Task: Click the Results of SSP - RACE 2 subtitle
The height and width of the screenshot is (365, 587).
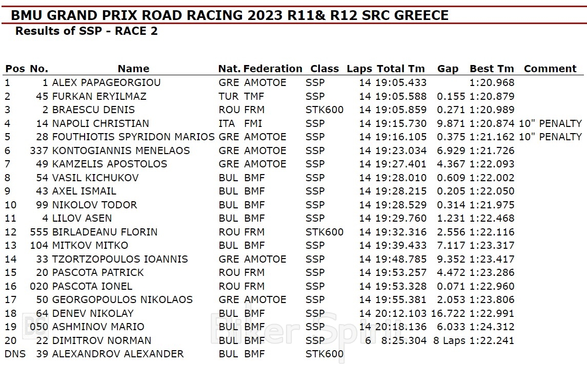Action: click(86, 31)
